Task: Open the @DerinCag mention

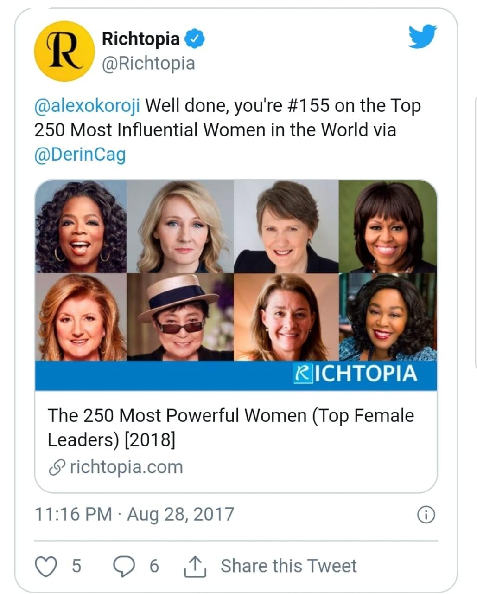Action: coord(80,154)
